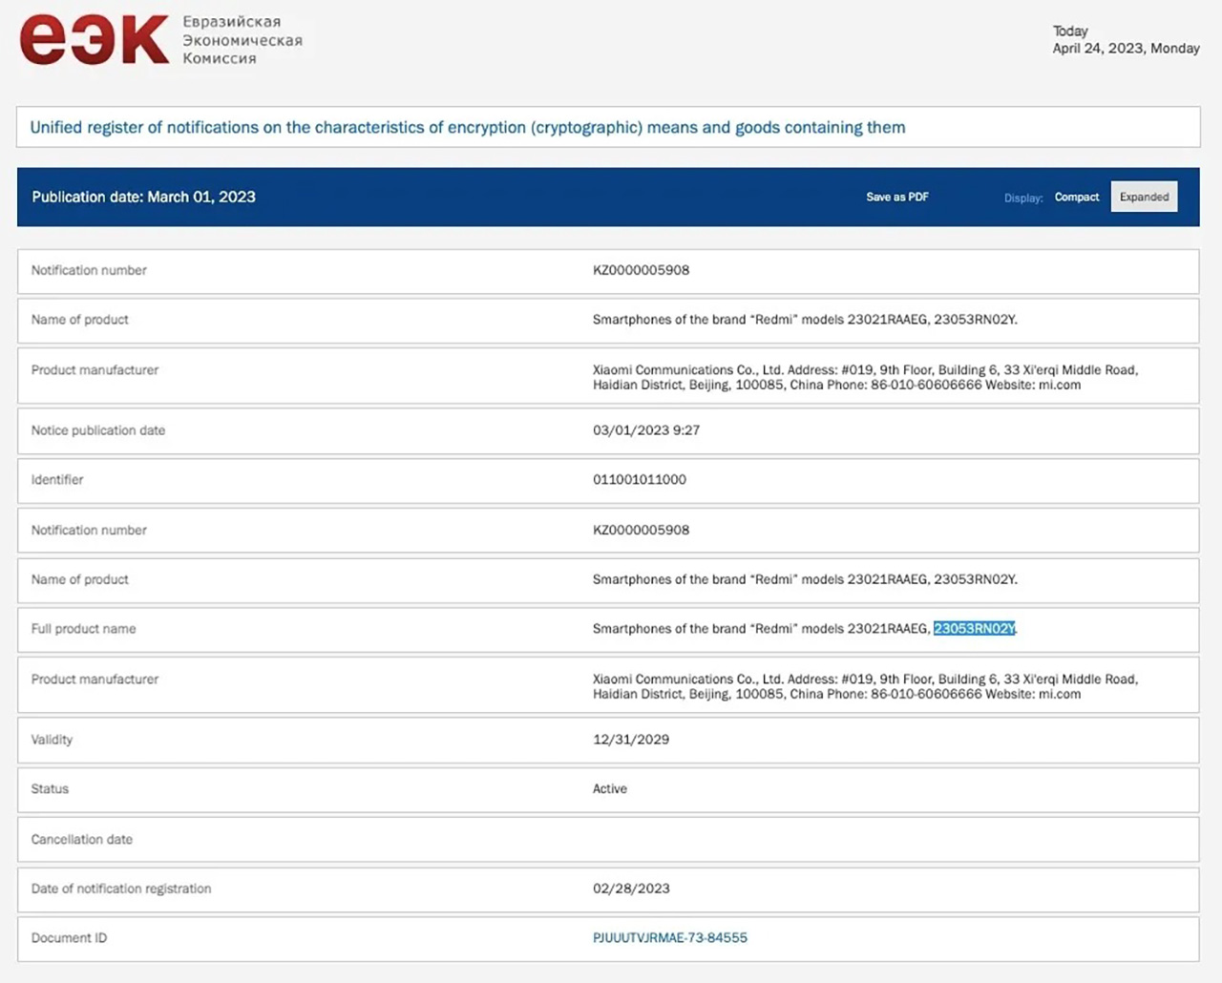Open the Unified register of notifications title
This screenshot has height=983, width=1222.
click(x=467, y=128)
